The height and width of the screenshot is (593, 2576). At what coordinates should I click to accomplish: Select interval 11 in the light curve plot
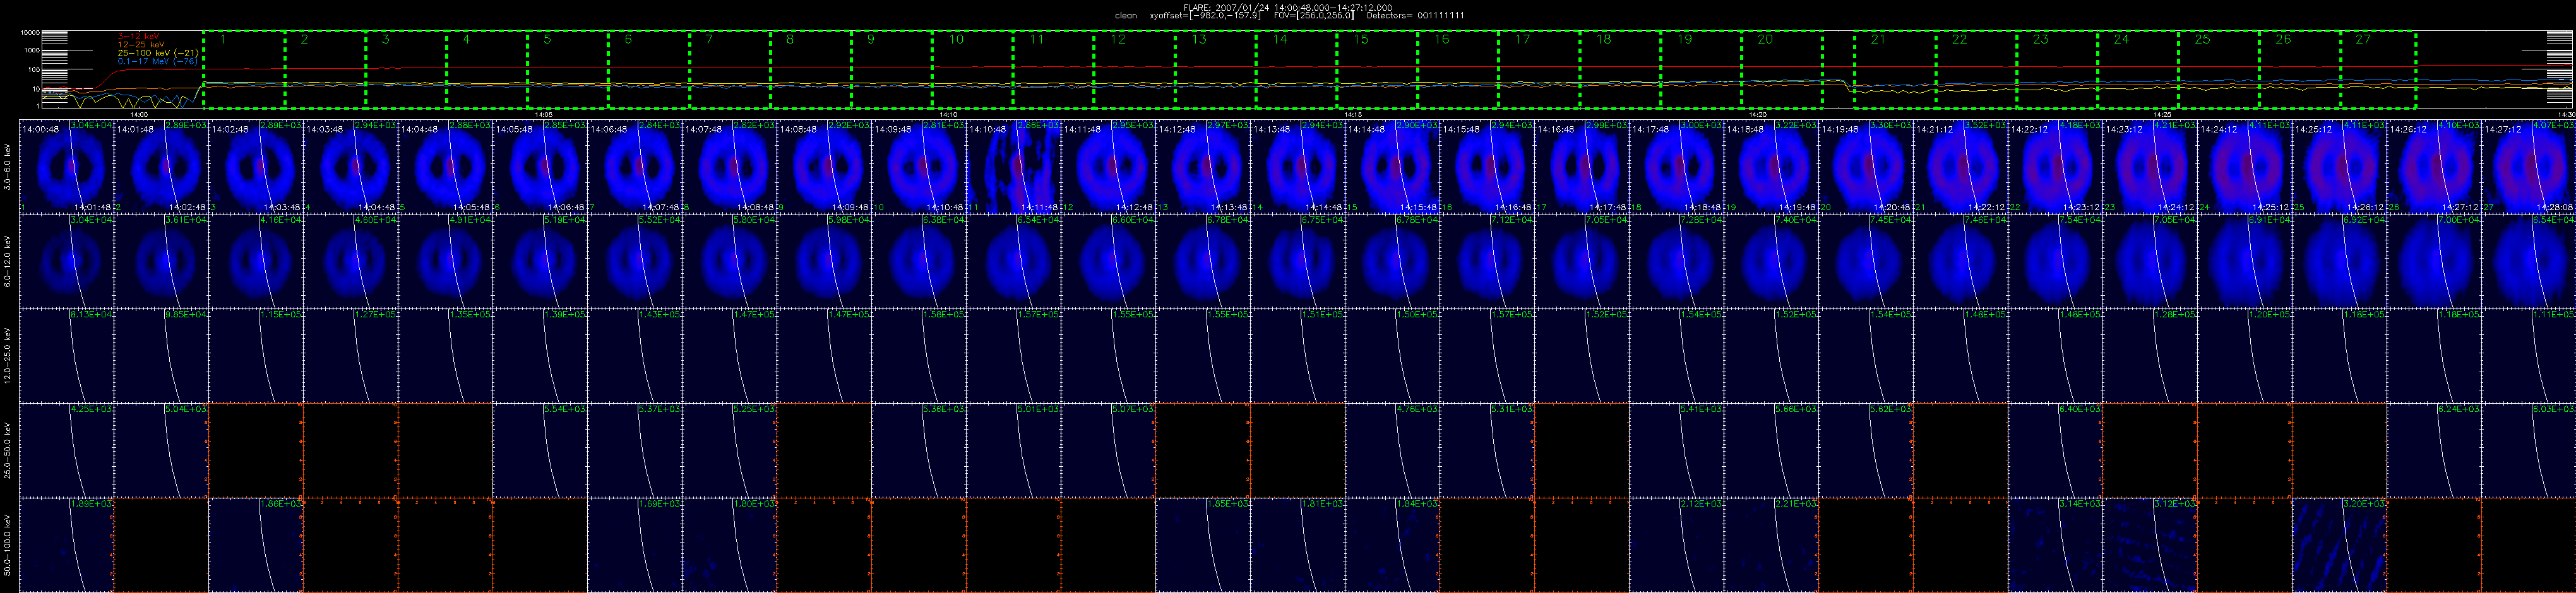click(1054, 69)
